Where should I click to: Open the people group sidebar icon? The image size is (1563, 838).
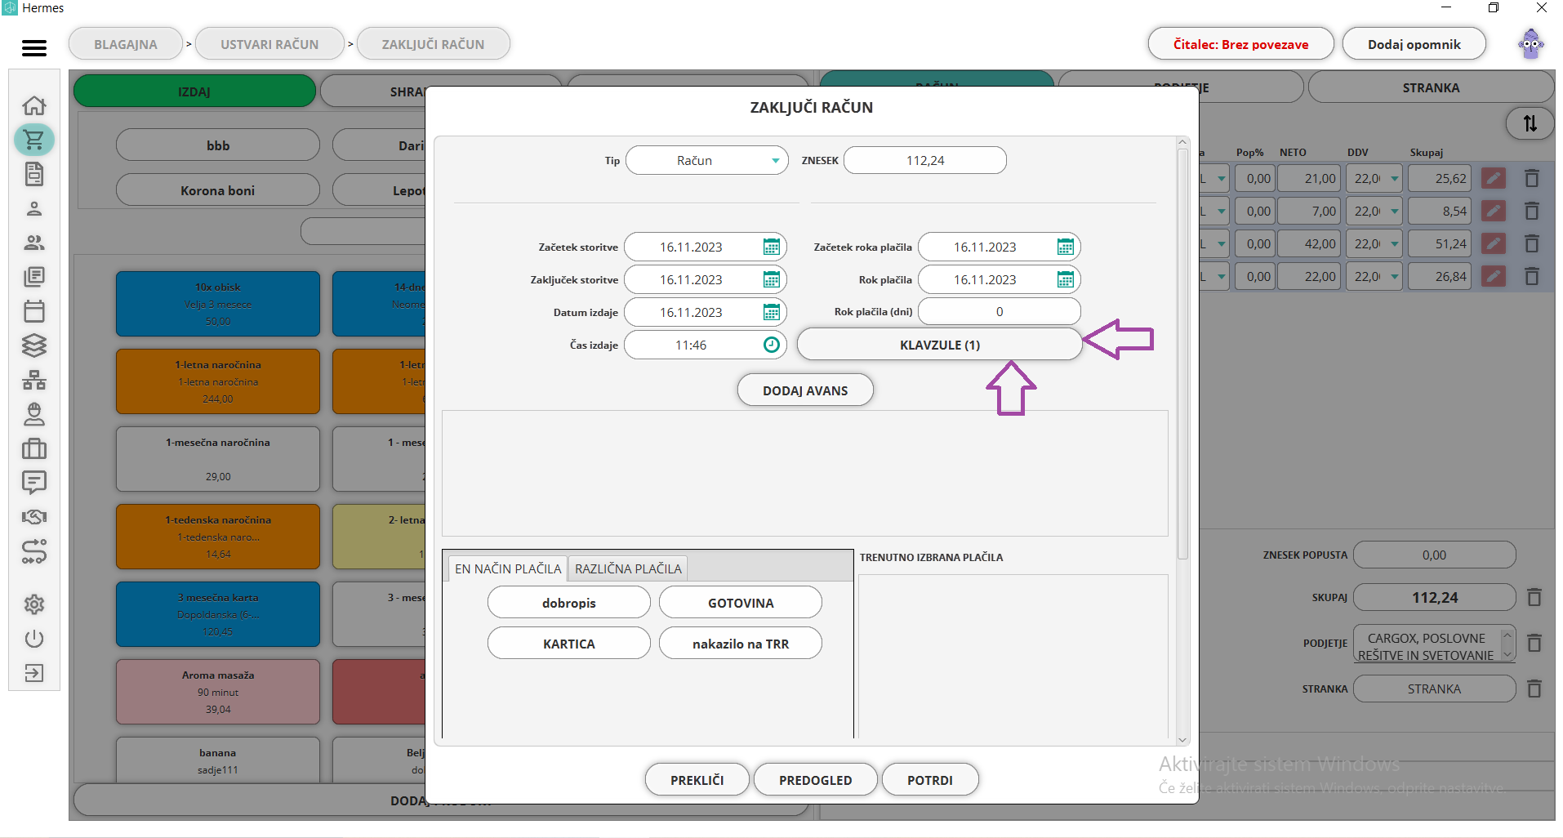pyautogui.click(x=34, y=243)
